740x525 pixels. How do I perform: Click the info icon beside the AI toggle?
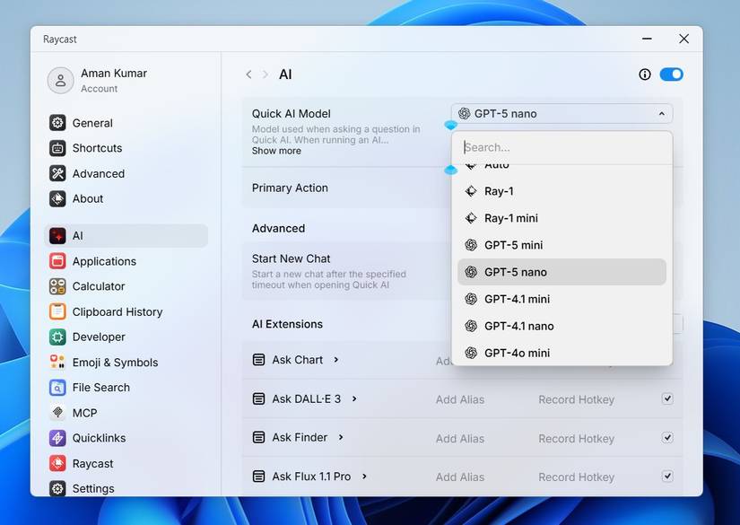pyautogui.click(x=644, y=74)
